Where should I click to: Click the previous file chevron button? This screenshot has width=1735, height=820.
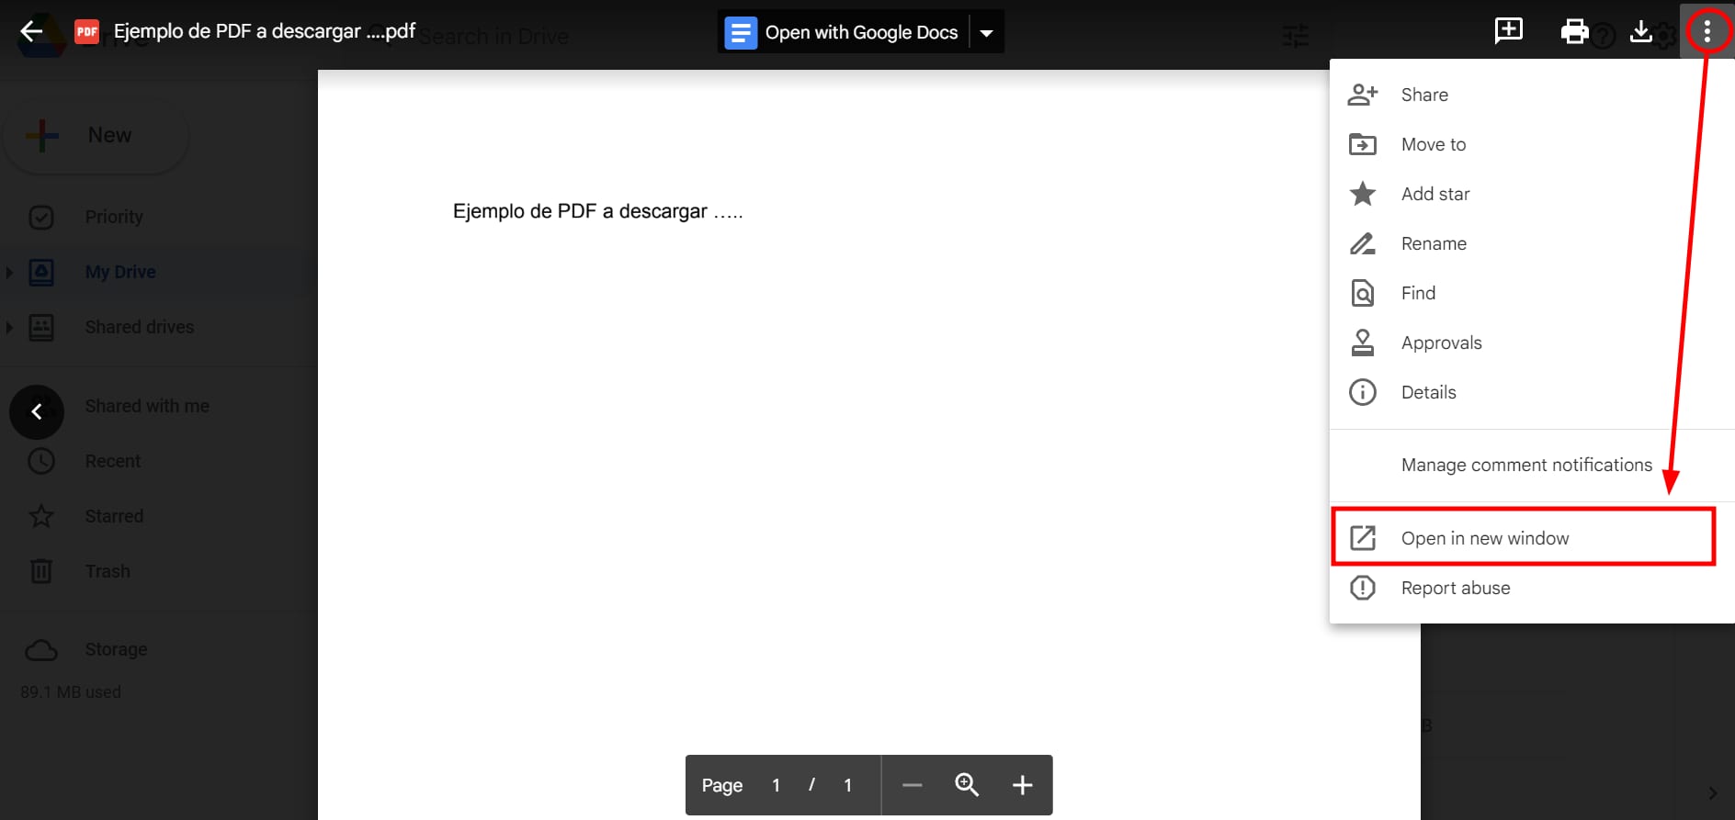tap(37, 411)
